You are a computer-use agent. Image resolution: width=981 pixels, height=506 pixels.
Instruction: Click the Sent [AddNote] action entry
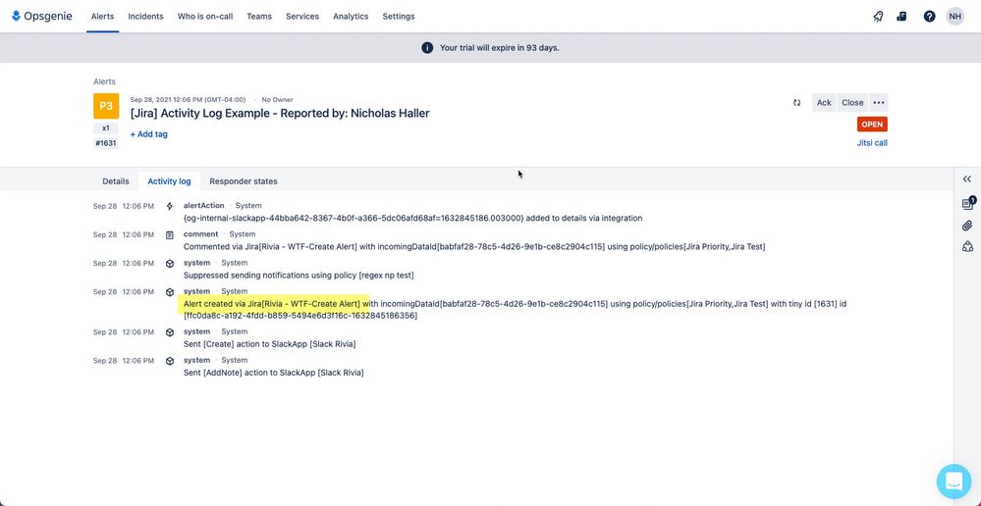pos(273,373)
